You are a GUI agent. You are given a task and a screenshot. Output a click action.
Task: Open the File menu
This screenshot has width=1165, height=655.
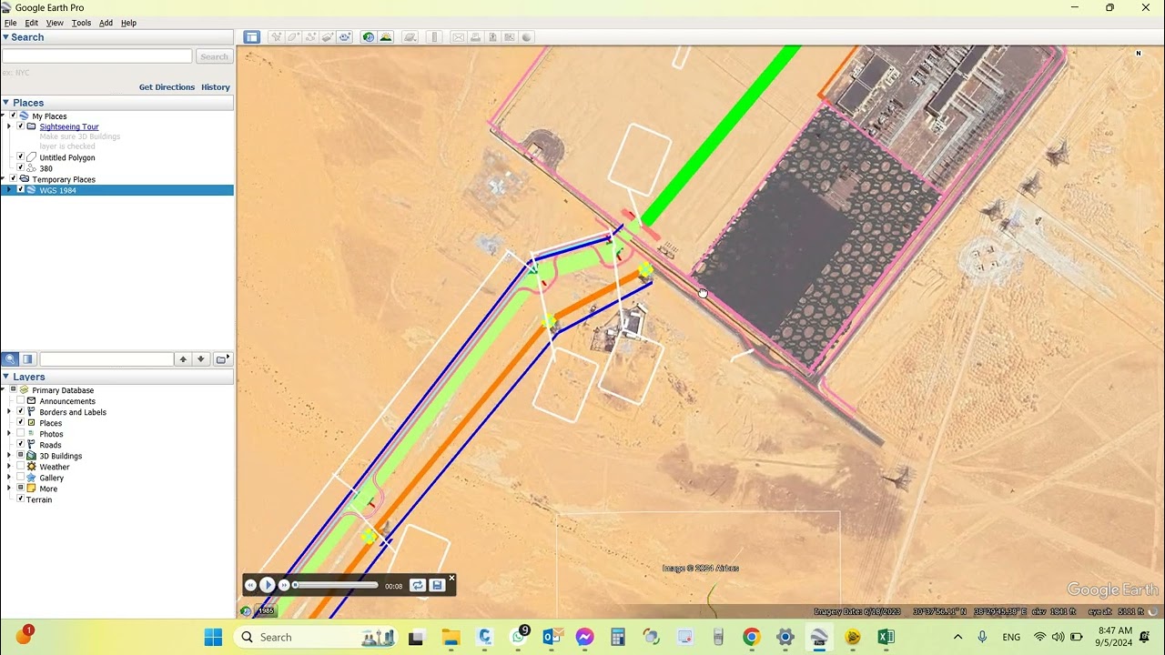(x=11, y=23)
